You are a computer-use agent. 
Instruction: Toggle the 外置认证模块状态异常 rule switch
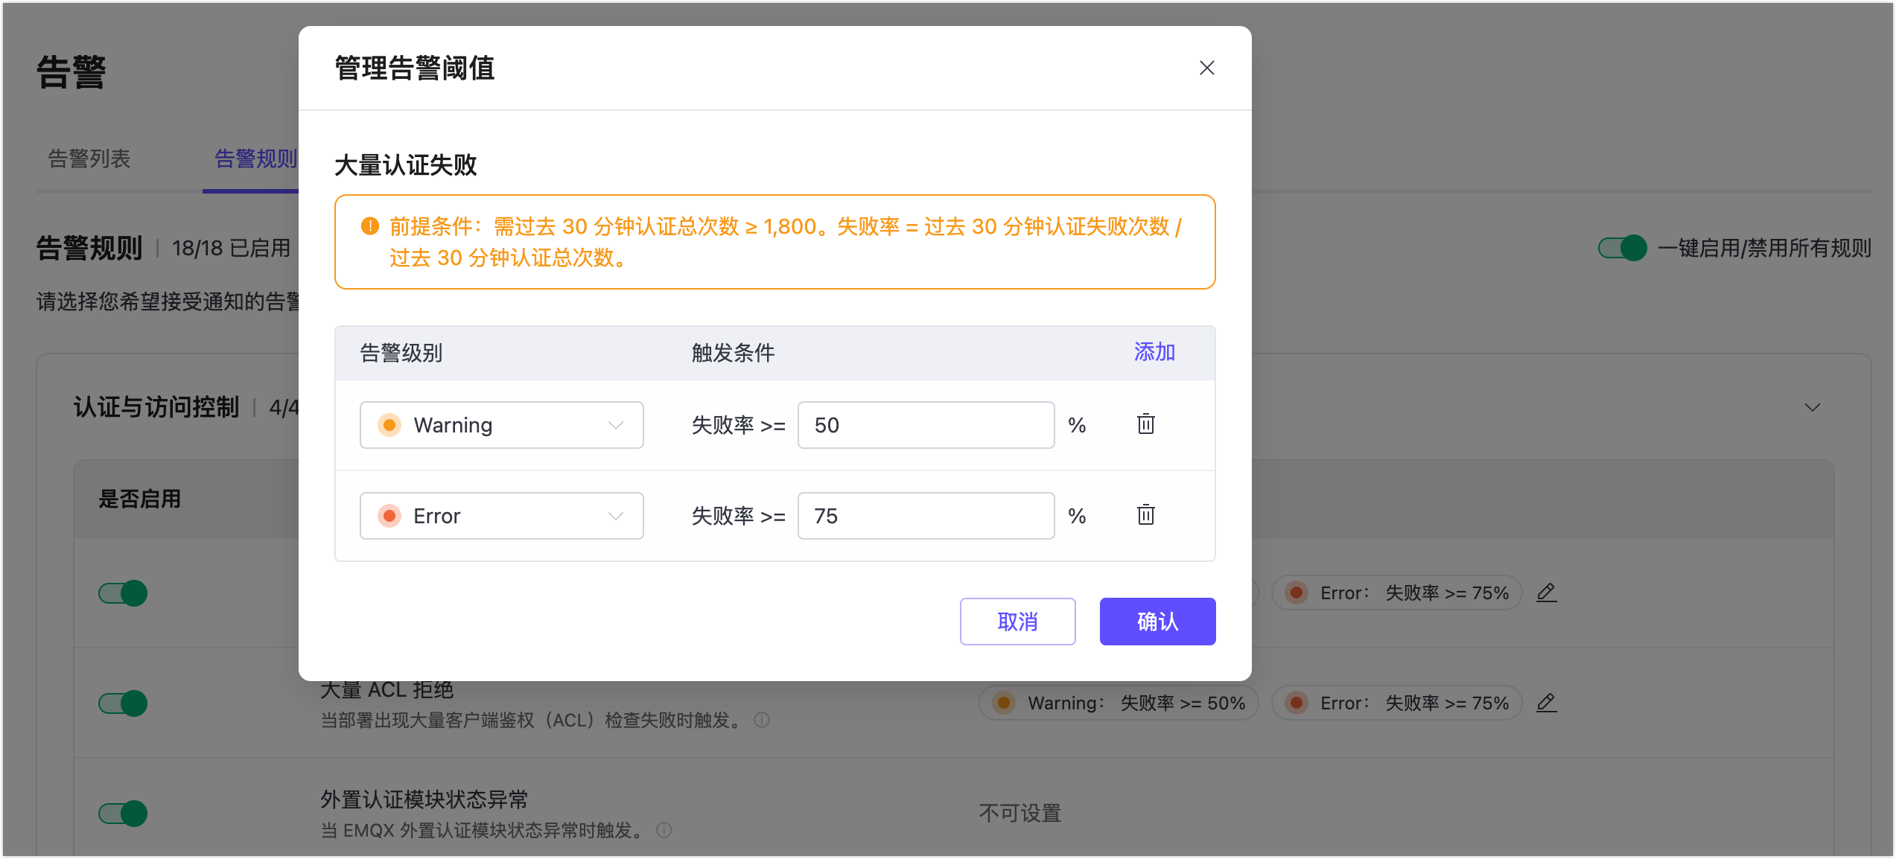click(123, 814)
